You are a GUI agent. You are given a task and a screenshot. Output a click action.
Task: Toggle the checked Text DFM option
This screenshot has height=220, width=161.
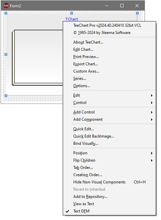click(109, 211)
